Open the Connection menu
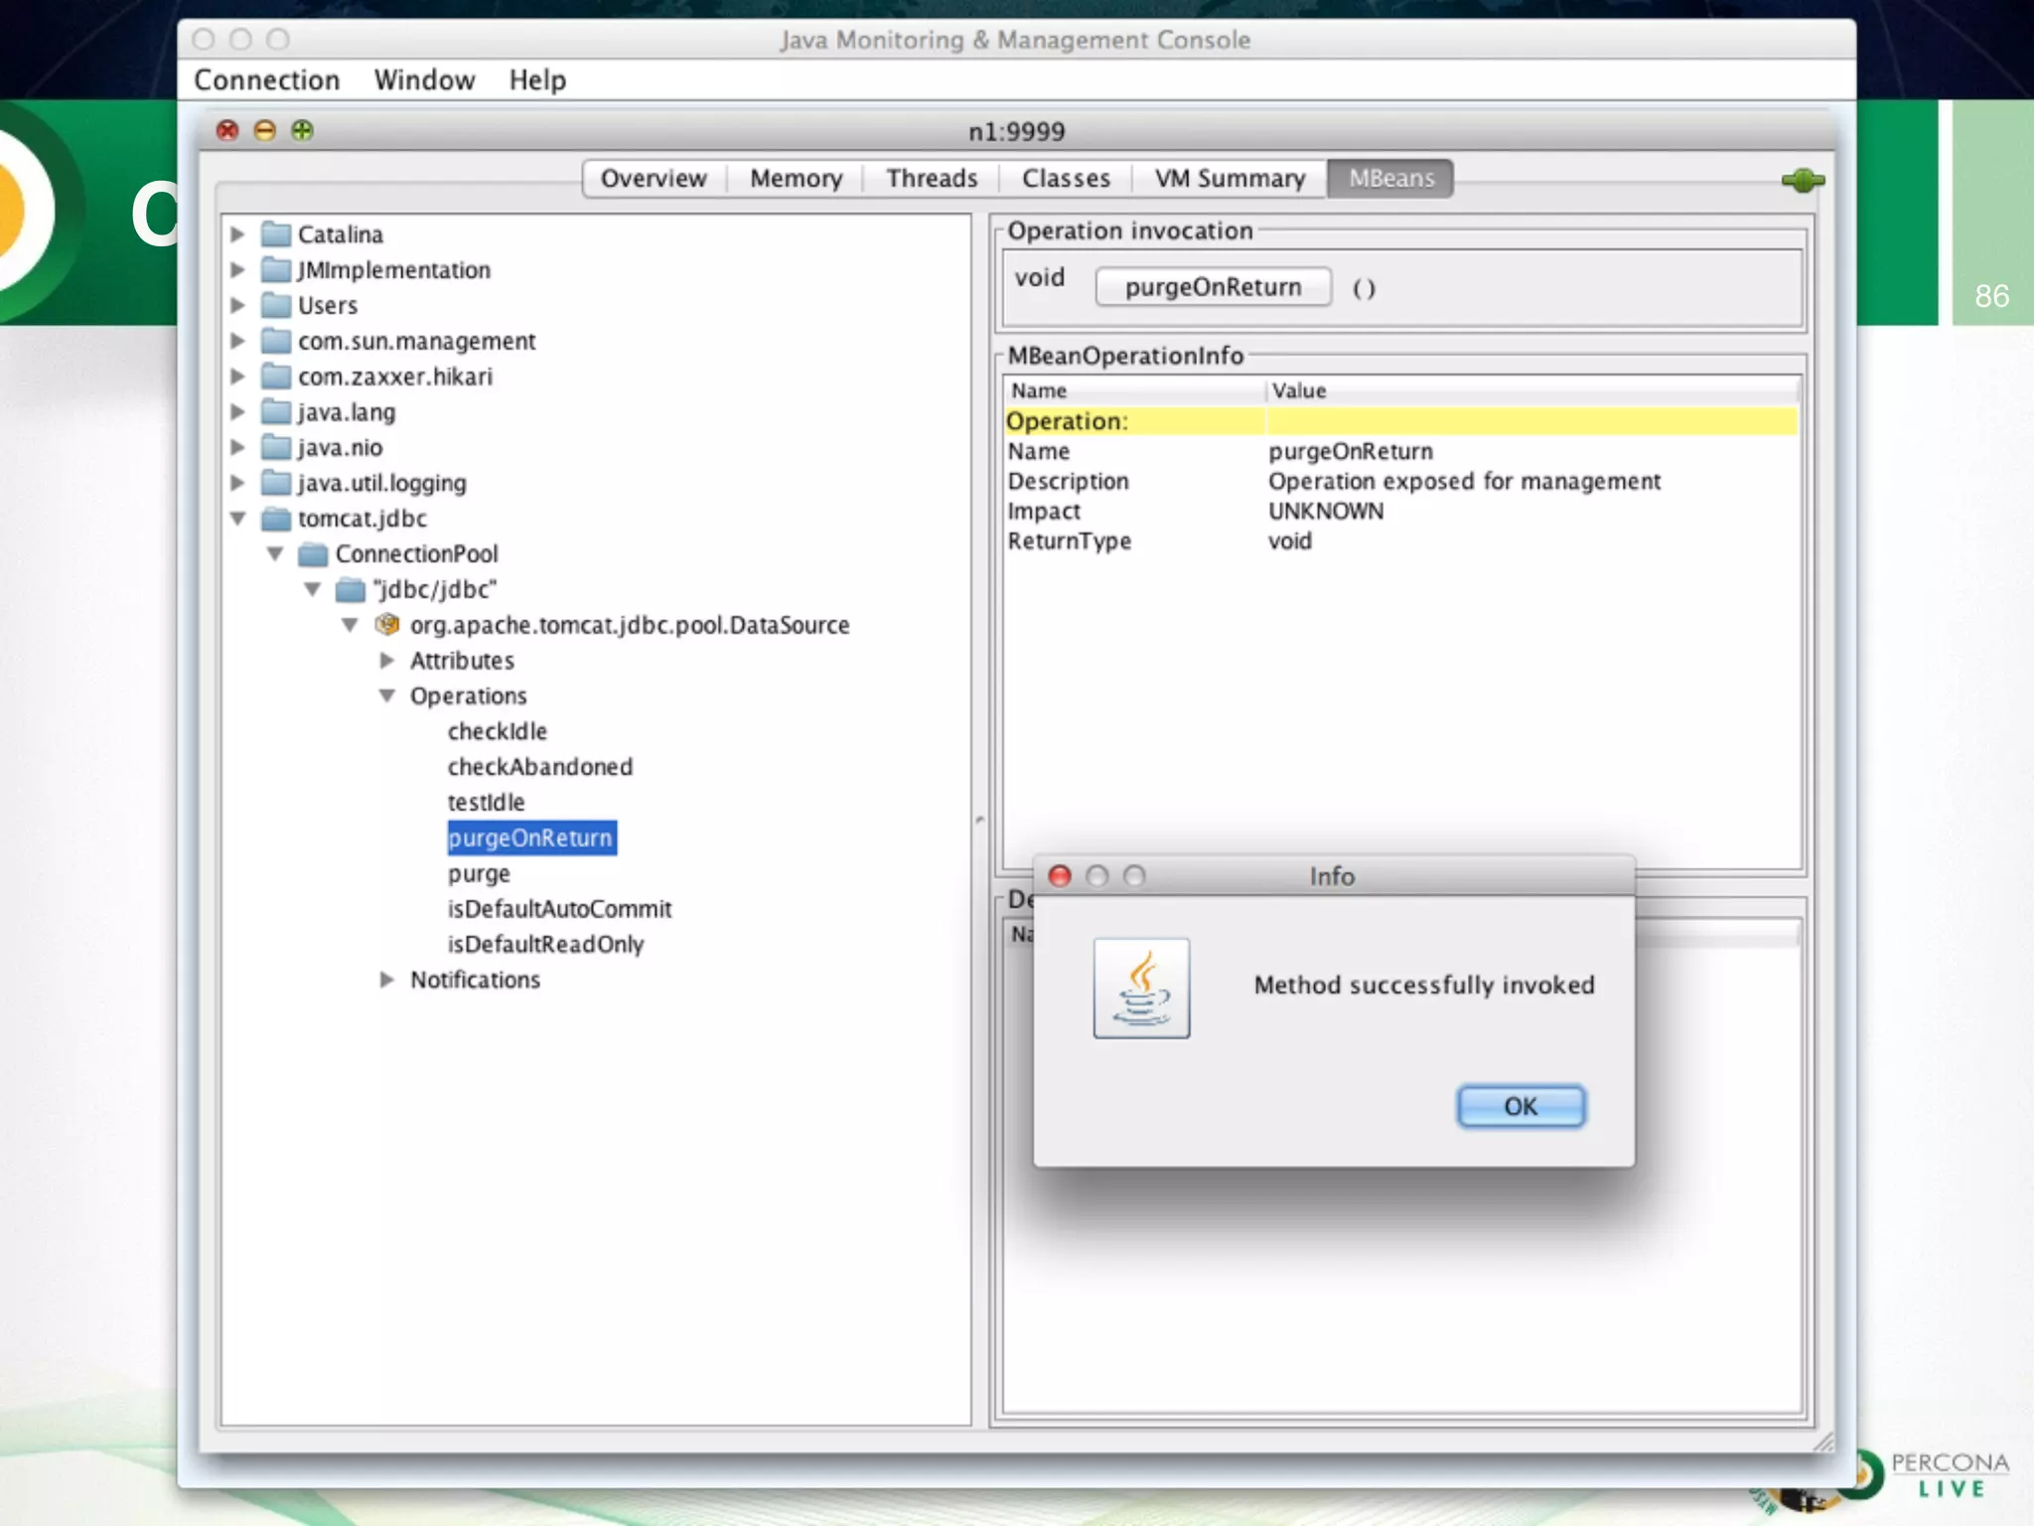Screen dimensions: 2034x1526 (x=266, y=79)
